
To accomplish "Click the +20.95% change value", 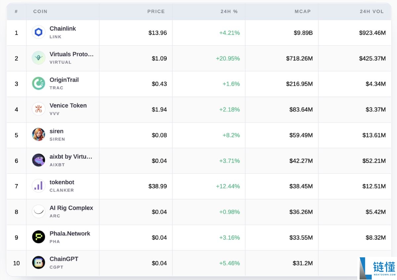I will coord(228,58).
